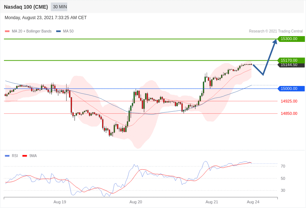Click the RSI 70 level label
The width and height of the screenshot is (306, 208).
click(x=283, y=166)
